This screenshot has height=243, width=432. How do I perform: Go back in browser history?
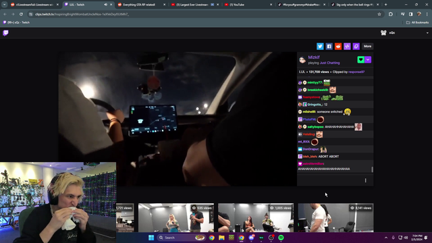point(5,14)
